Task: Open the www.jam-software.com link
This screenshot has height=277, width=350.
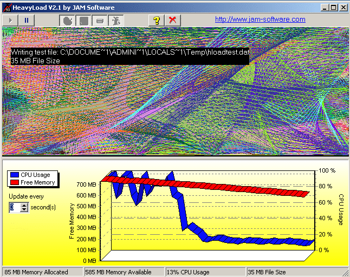Action: point(260,19)
